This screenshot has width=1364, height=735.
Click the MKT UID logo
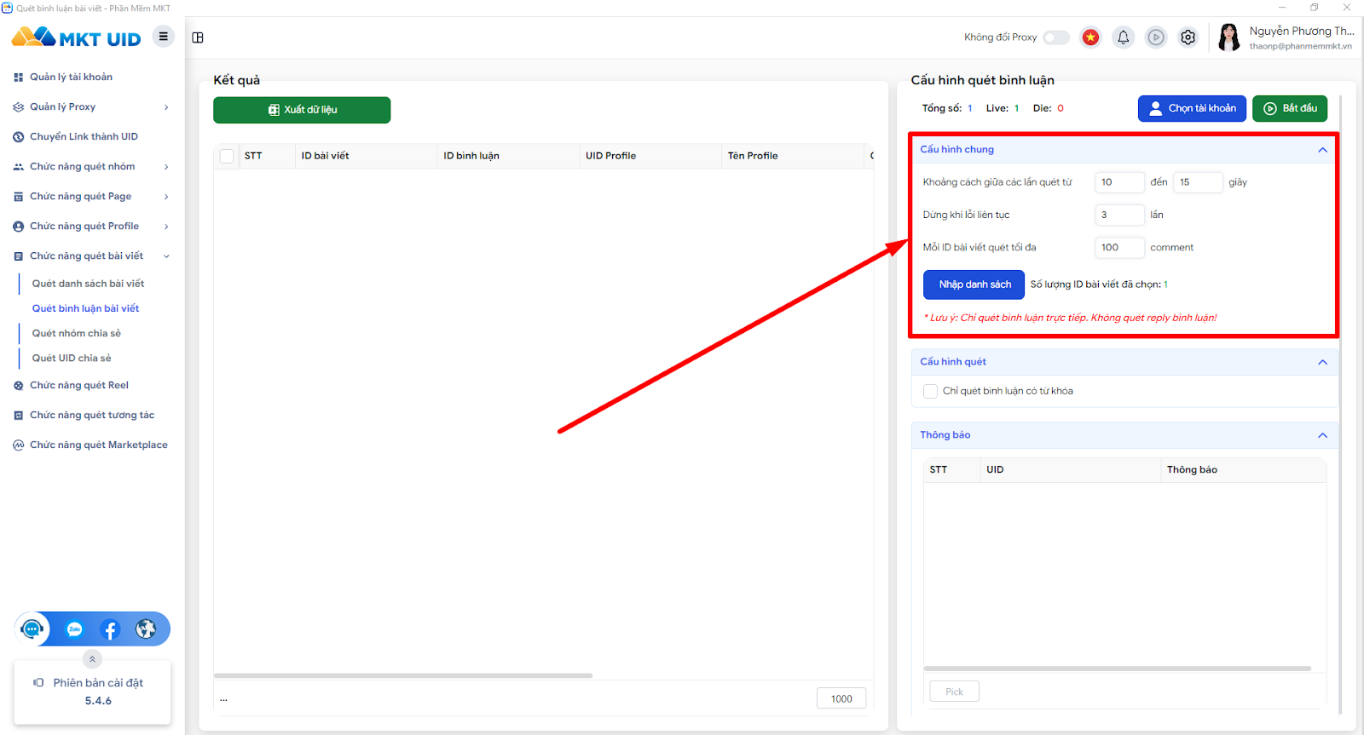pyautogui.click(x=77, y=37)
